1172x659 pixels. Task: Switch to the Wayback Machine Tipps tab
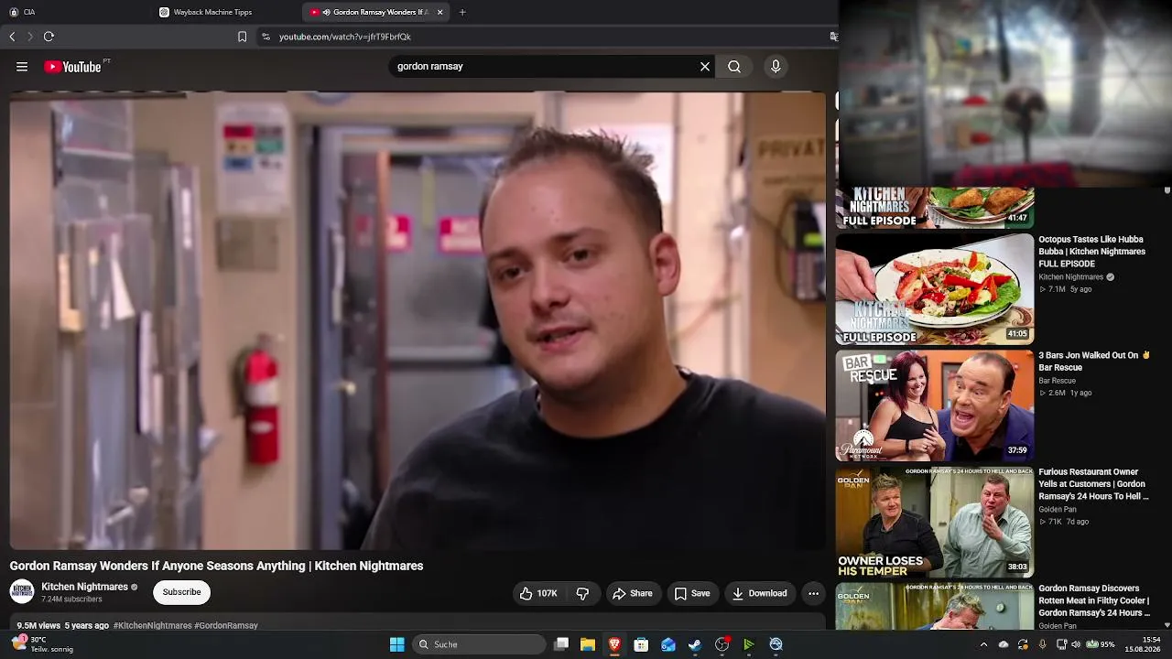click(x=224, y=12)
